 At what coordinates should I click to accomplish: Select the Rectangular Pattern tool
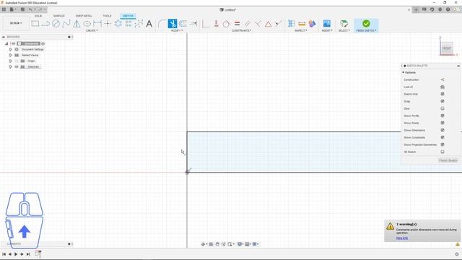[x=128, y=24]
